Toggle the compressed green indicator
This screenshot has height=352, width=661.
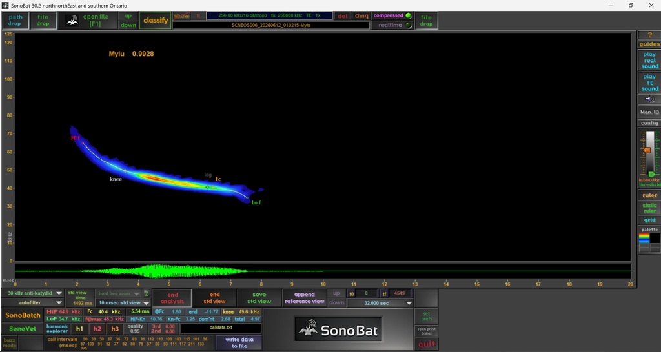[408, 15]
